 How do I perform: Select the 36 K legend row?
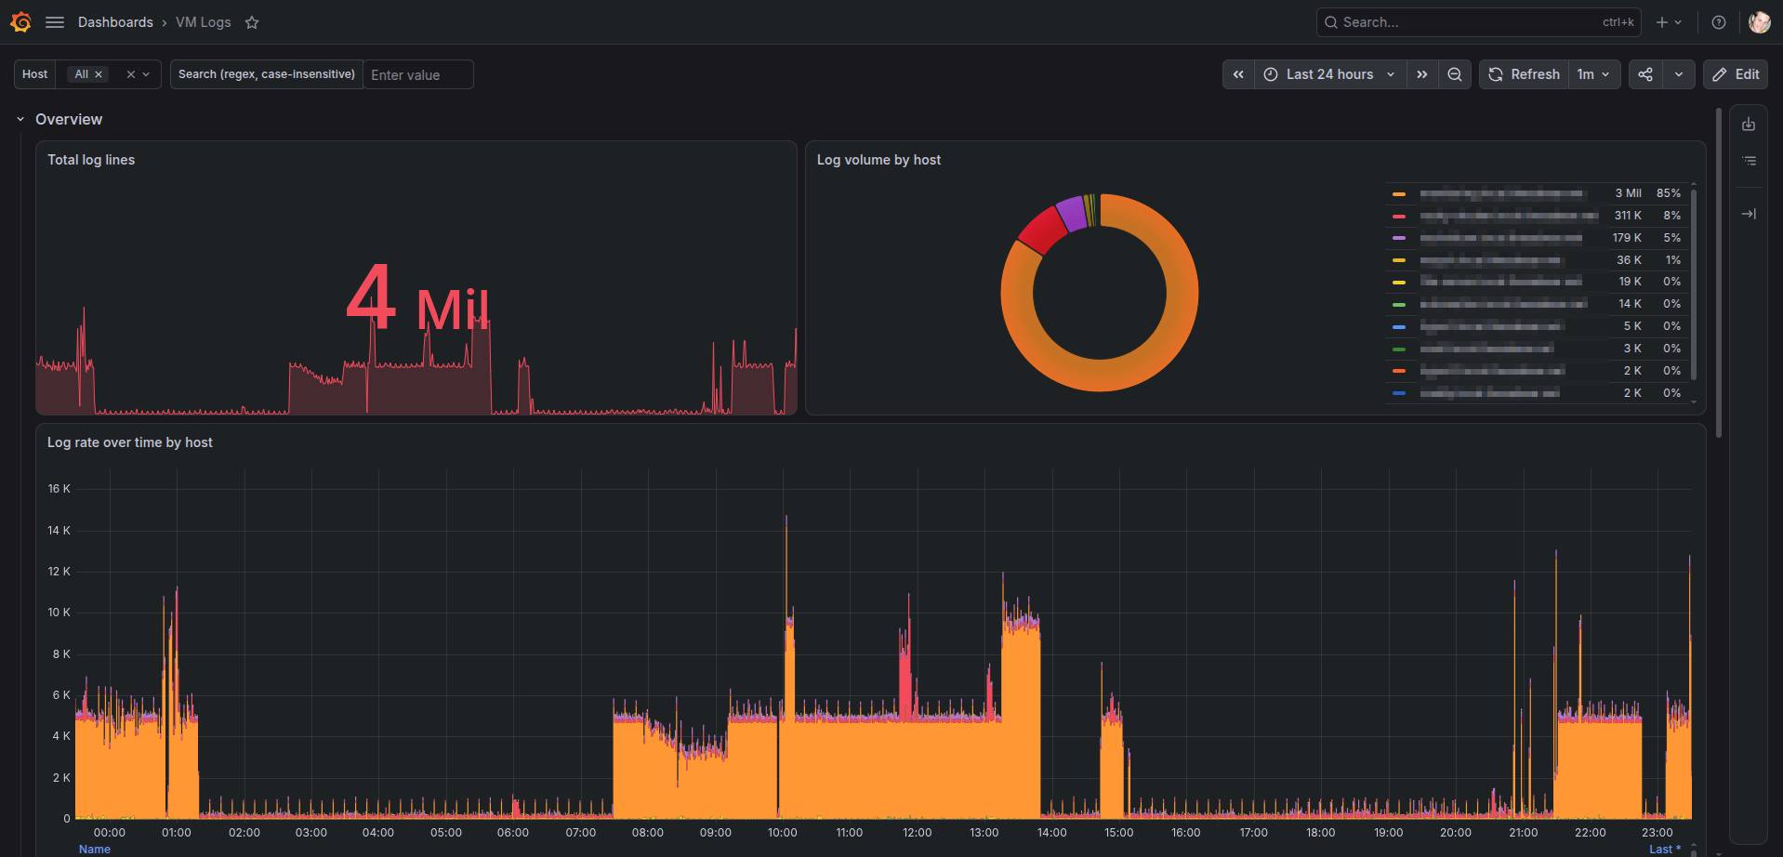click(x=1536, y=260)
